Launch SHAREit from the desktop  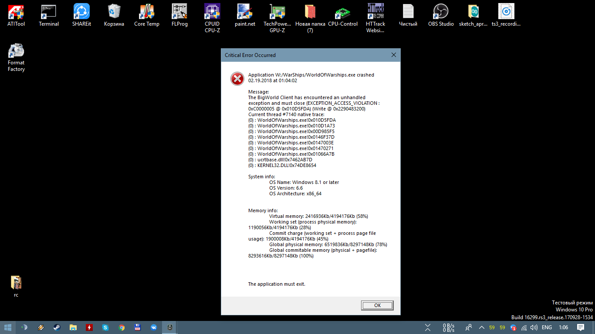81,15
